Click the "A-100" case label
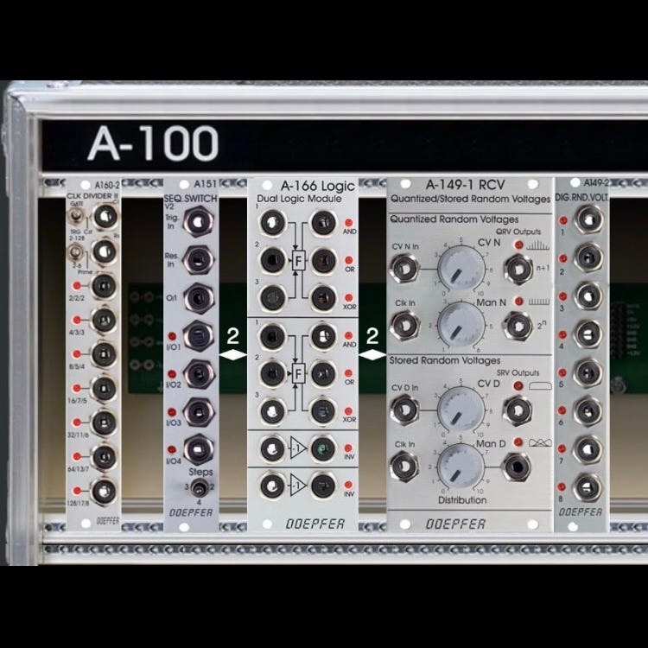 [x=152, y=143]
